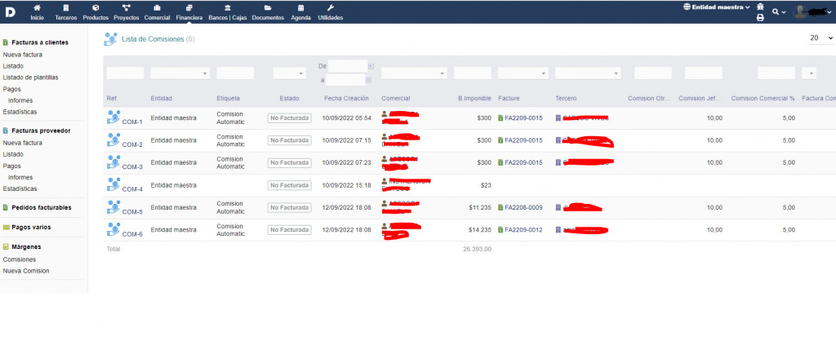Click the Pagos varios section icon

coord(6,228)
